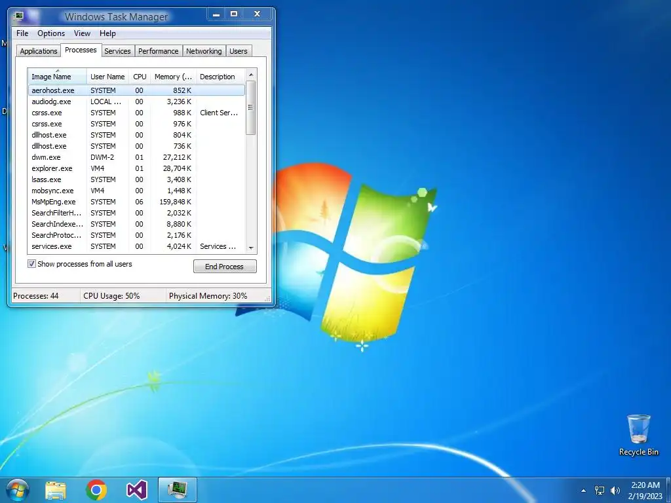Open the Help menu
Screen dimensions: 671x503
pyautogui.click(x=107, y=33)
